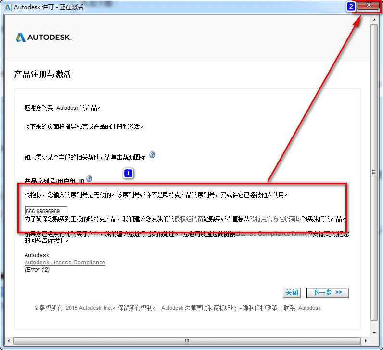Image resolution: width=383 pixels, height=350 pixels.
Task: Click the help icon beside 请单击帮助图标
Action: click(x=152, y=155)
